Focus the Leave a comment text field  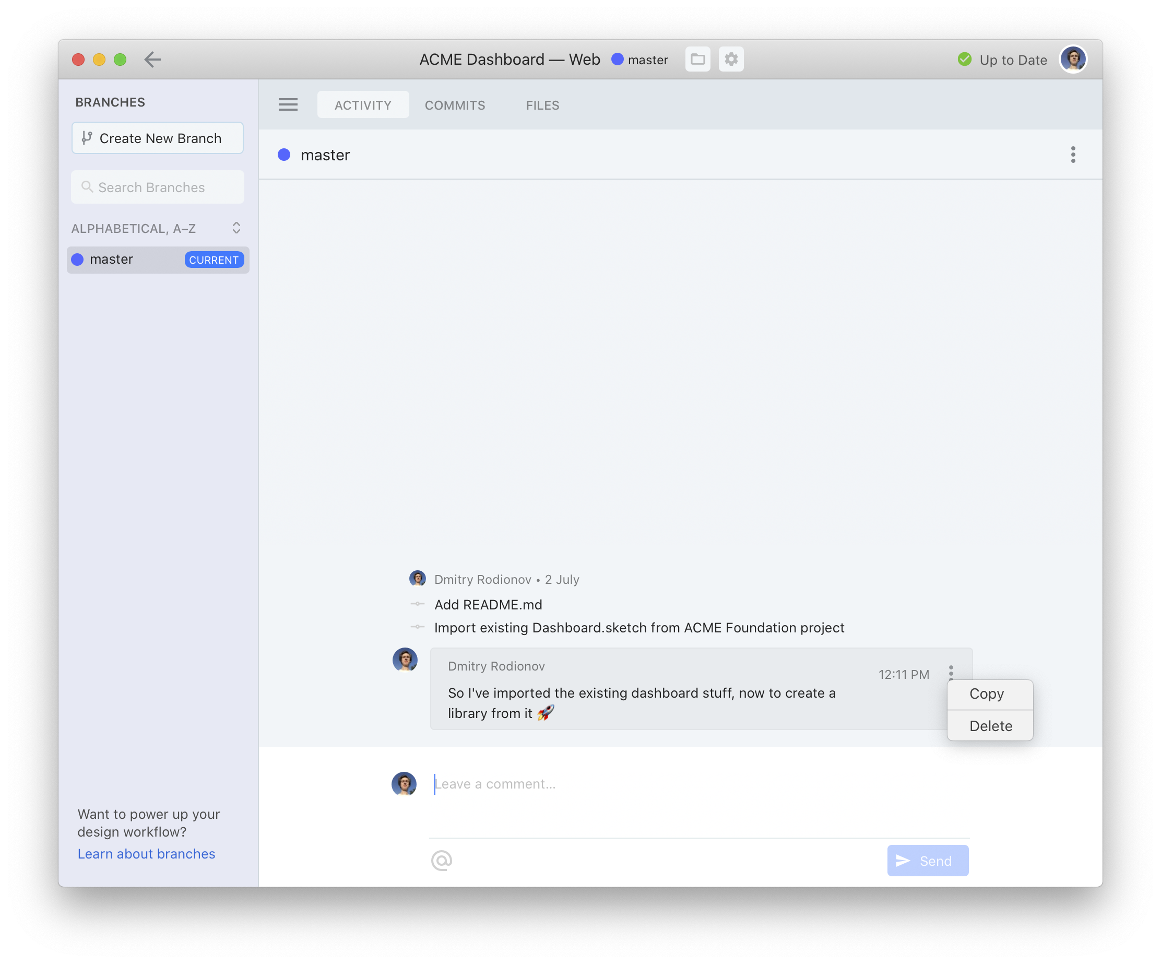pyautogui.click(x=700, y=784)
